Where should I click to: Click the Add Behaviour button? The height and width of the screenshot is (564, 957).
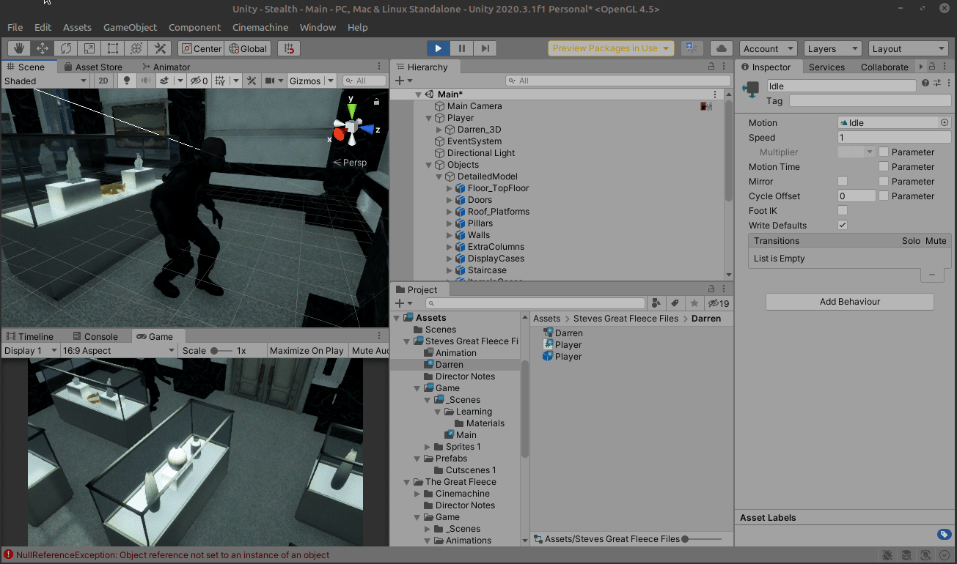click(x=850, y=302)
